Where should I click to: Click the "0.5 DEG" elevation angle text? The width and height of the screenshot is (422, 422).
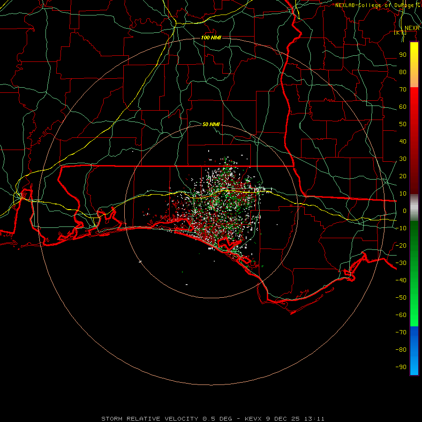click(x=217, y=419)
